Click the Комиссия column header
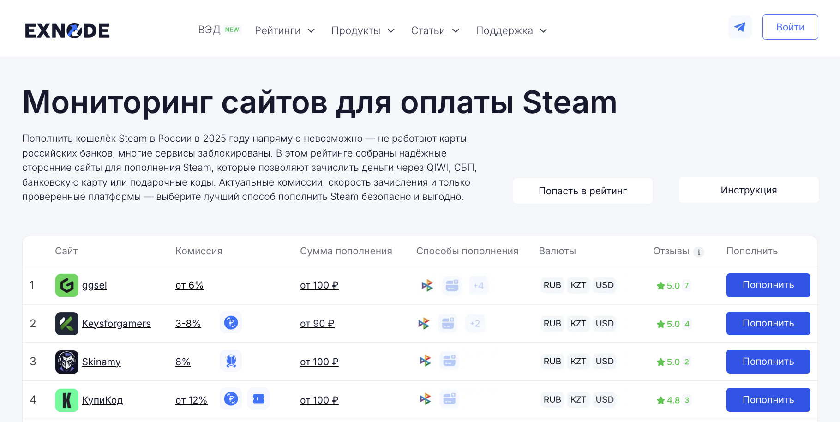 click(199, 251)
